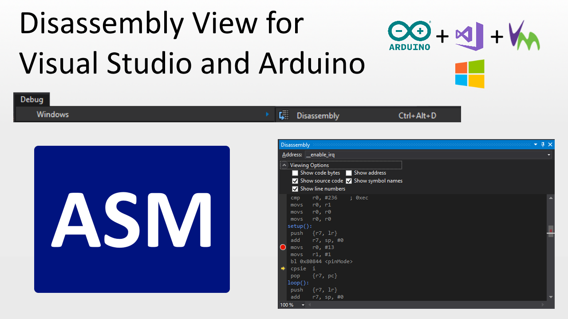Viewport: 568px width, 319px height.
Task: Open the Address dropdown in Disassembly
Action: pyautogui.click(x=549, y=155)
